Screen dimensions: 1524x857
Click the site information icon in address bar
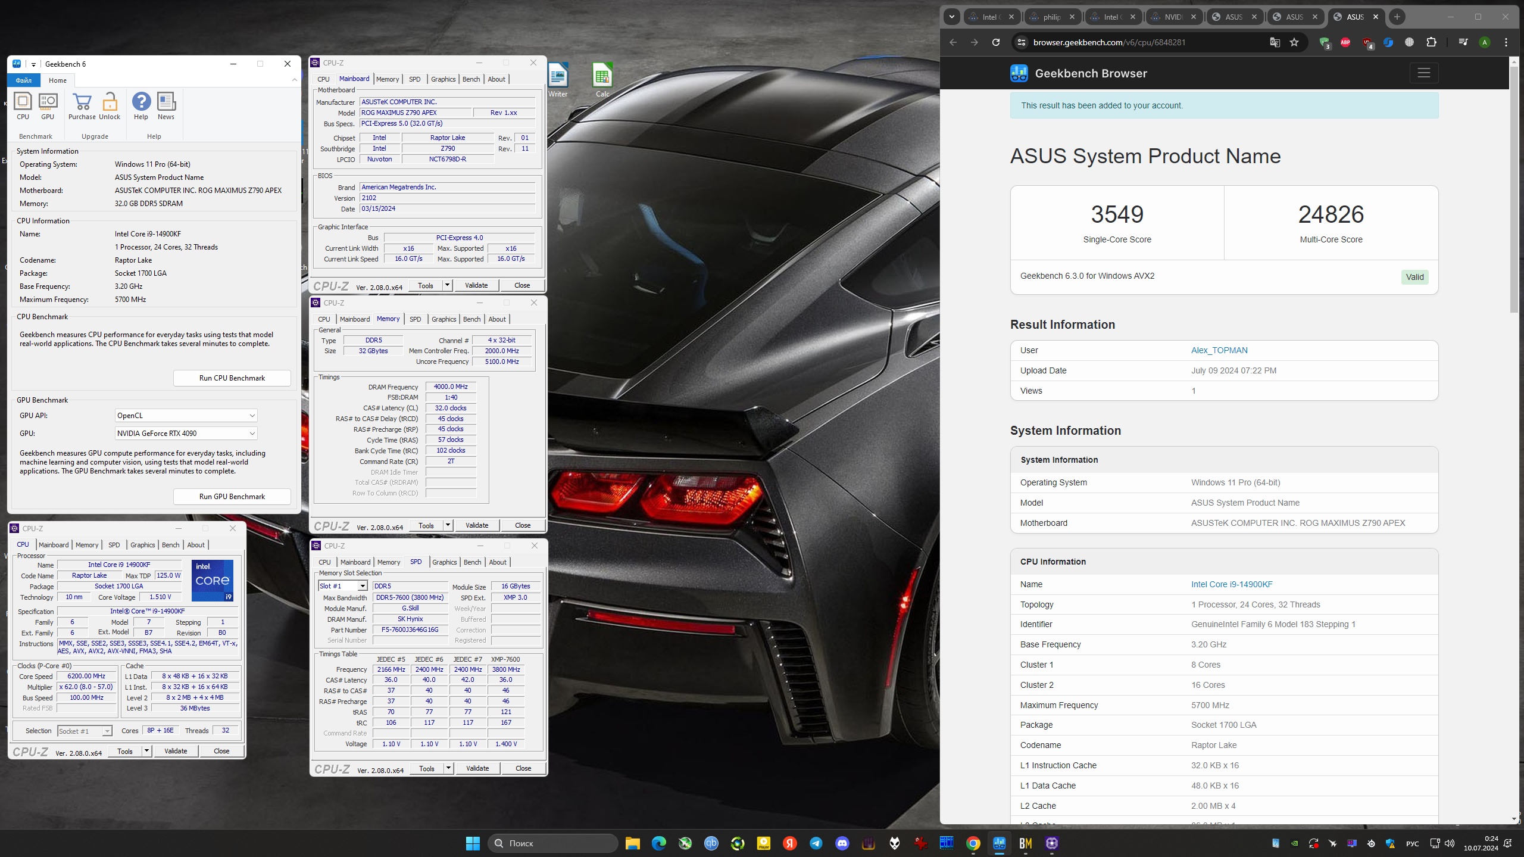tap(1022, 42)
